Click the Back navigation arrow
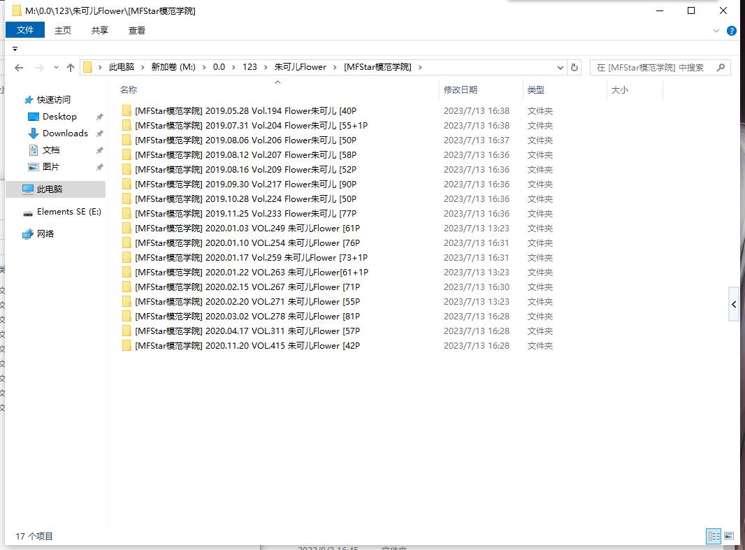The width and height of the screenshot is (745, 550). (19, 68)
